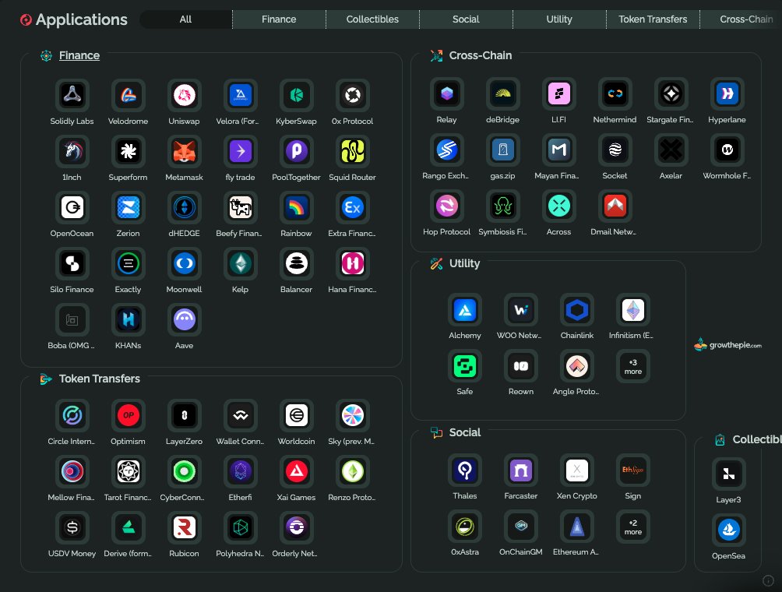Click the Safe icon
The image size is (782, 592).
click(x=465, y=366)
